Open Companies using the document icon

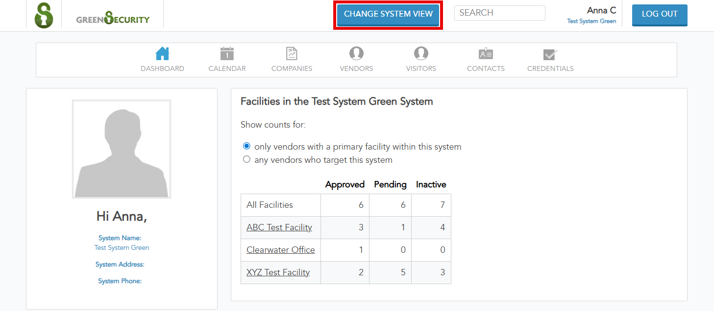[292, 53]
